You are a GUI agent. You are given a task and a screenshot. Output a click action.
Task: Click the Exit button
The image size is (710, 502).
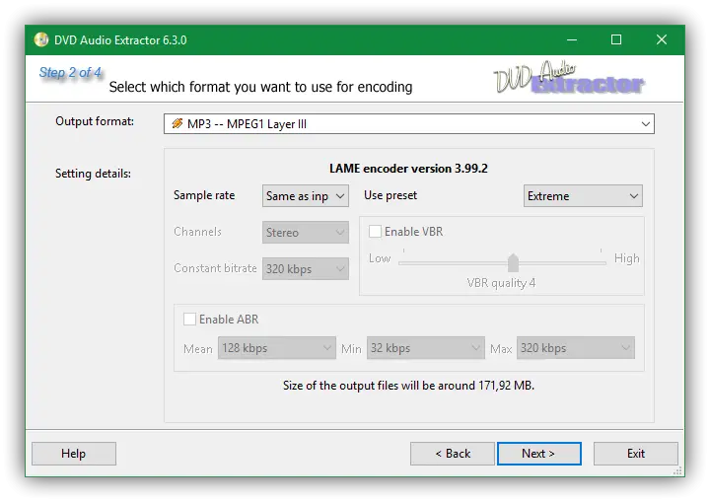pyautogui.click(x=636, y=454)
